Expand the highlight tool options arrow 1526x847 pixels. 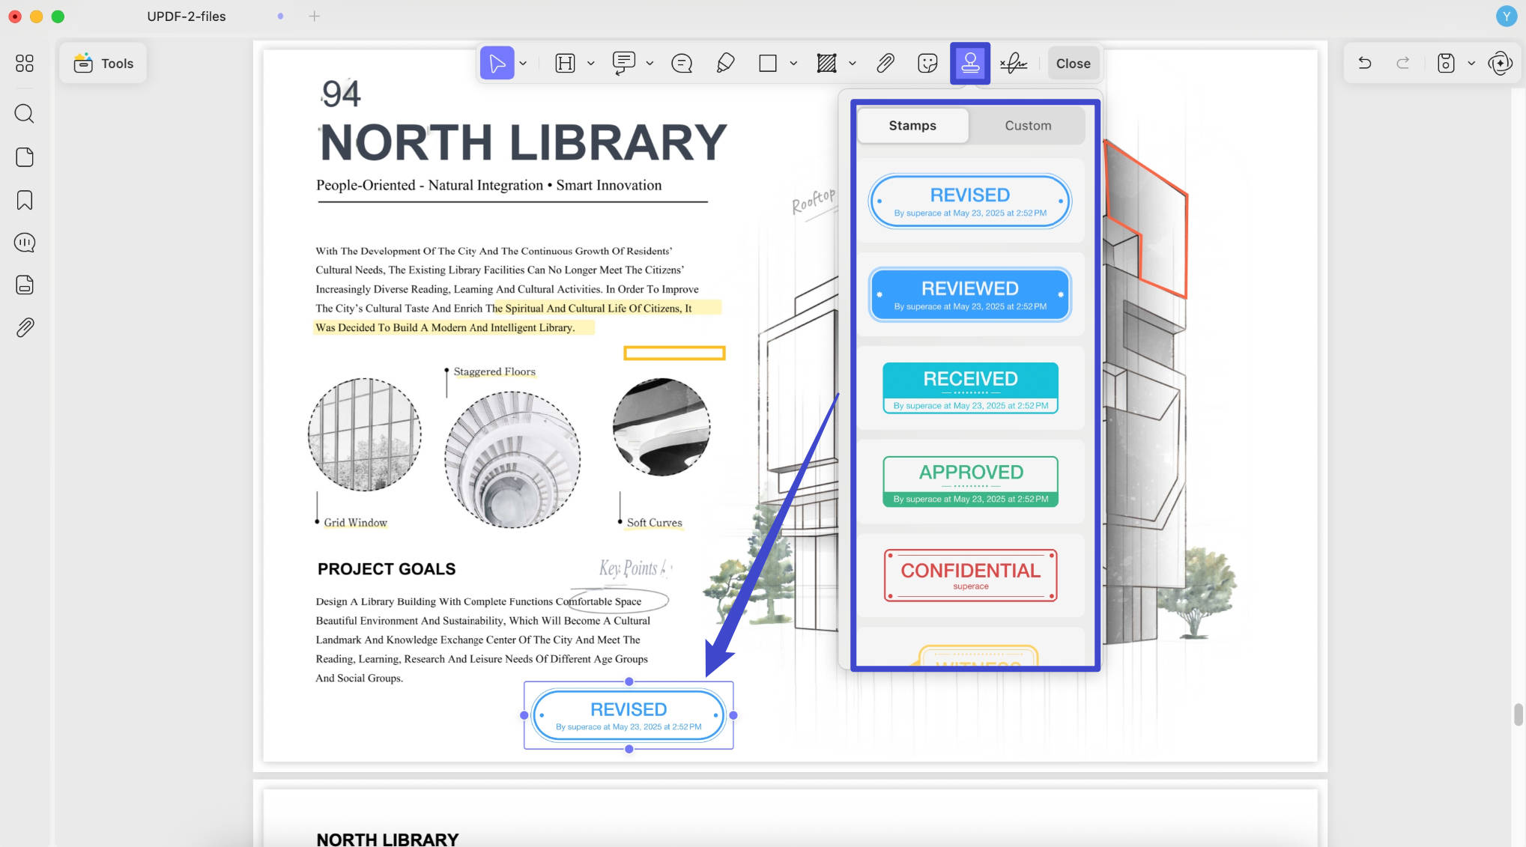[590, 64]
